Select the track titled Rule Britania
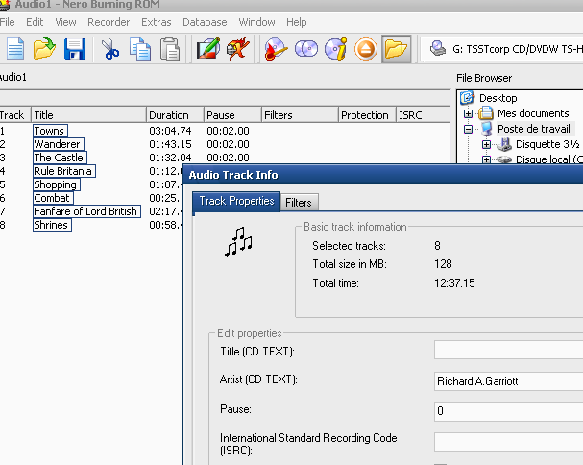 point(63,171)
